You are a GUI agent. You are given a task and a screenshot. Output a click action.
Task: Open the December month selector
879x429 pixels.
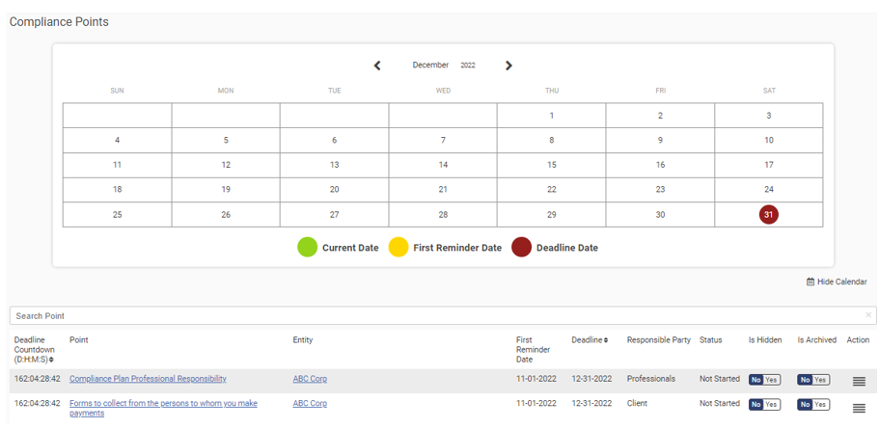click(x=430, y=66)
